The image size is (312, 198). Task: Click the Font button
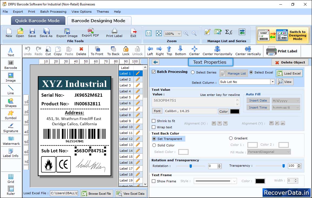tap(157, 111)
